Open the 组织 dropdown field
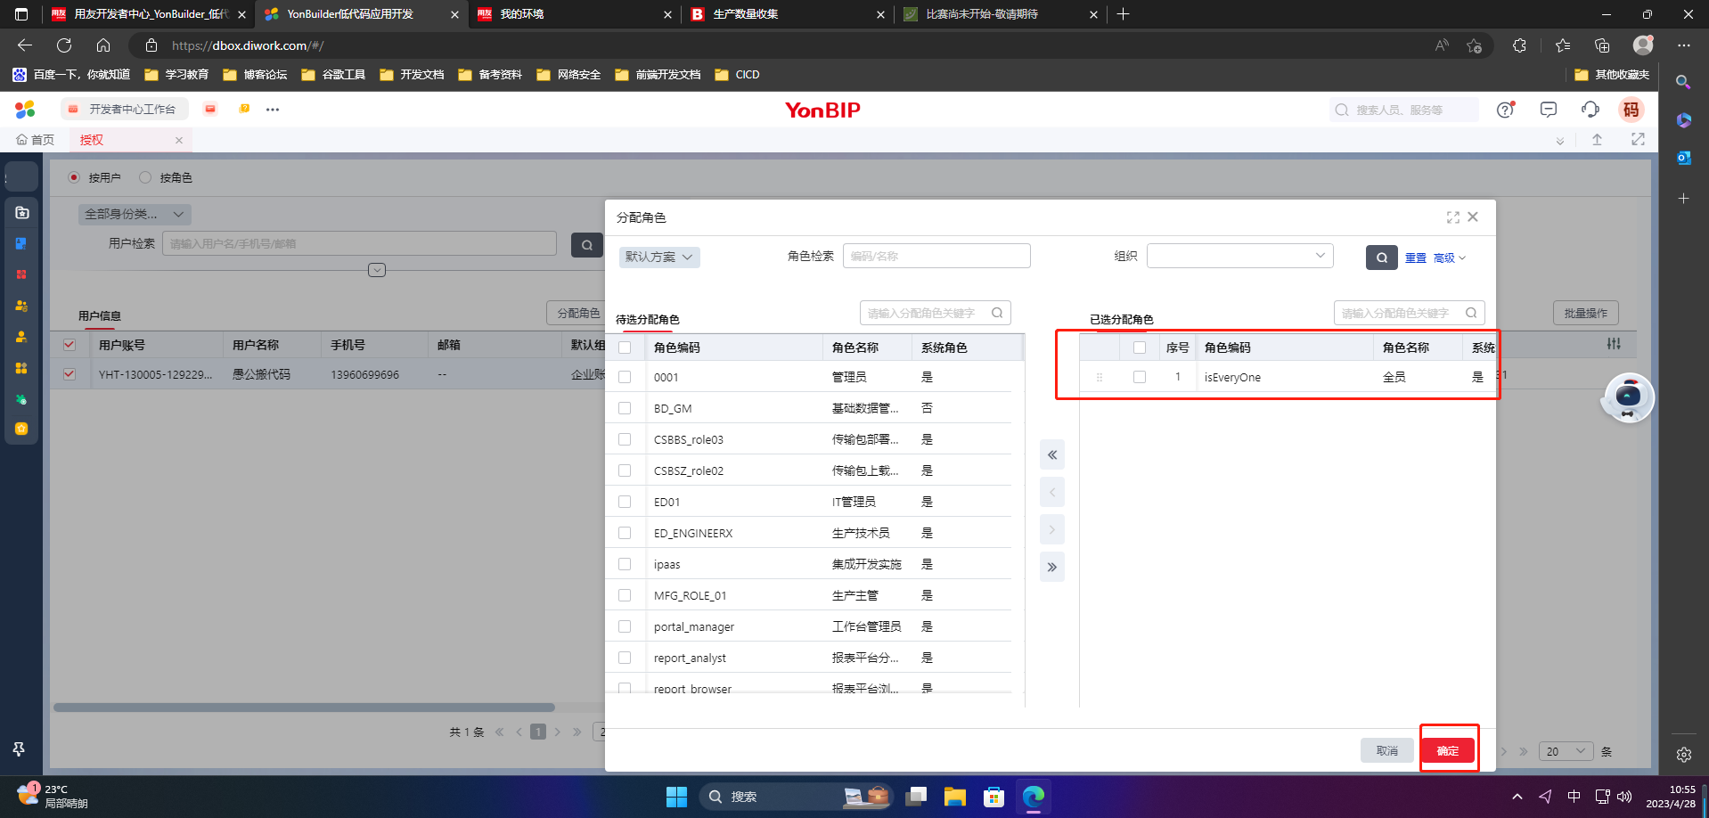 click(1239, 256)
